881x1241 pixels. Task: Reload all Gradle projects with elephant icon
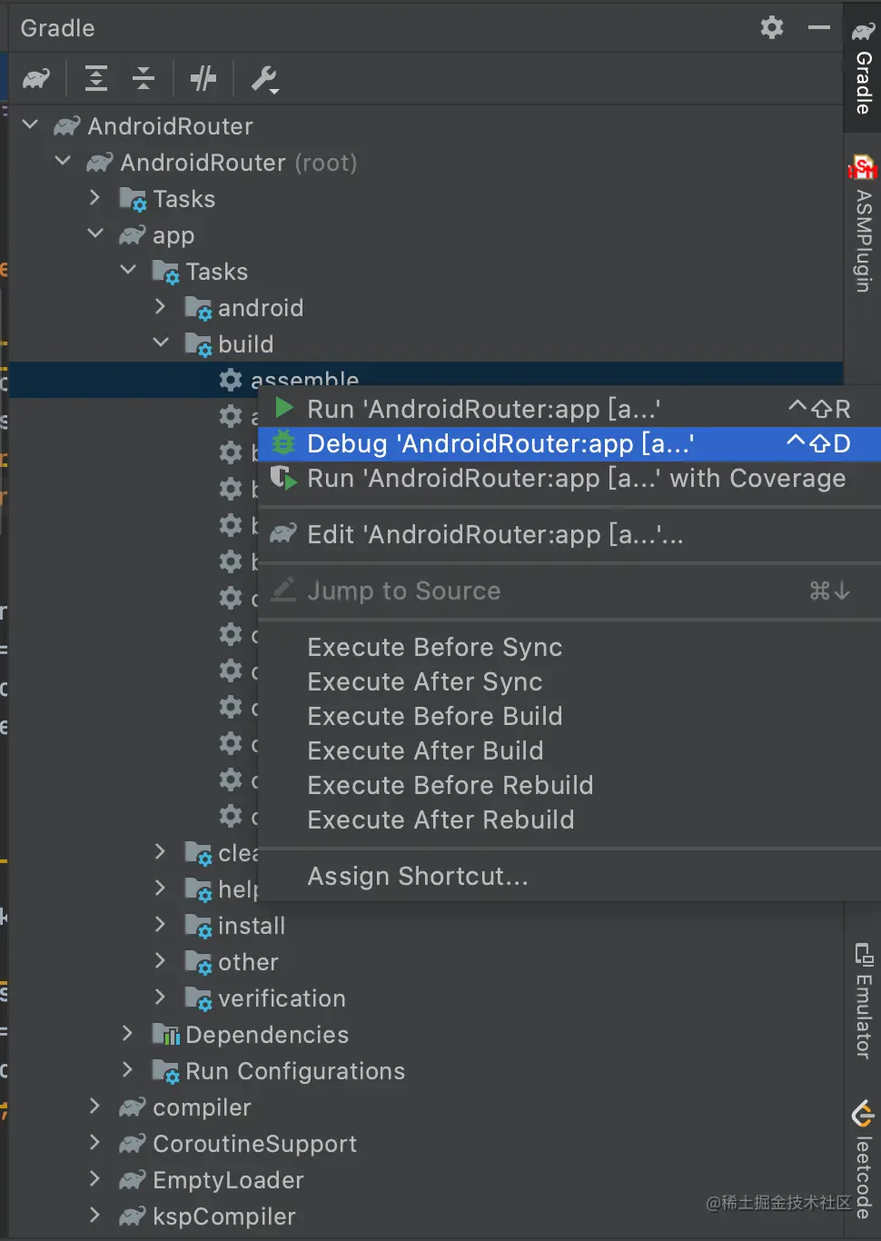(36, 79)
